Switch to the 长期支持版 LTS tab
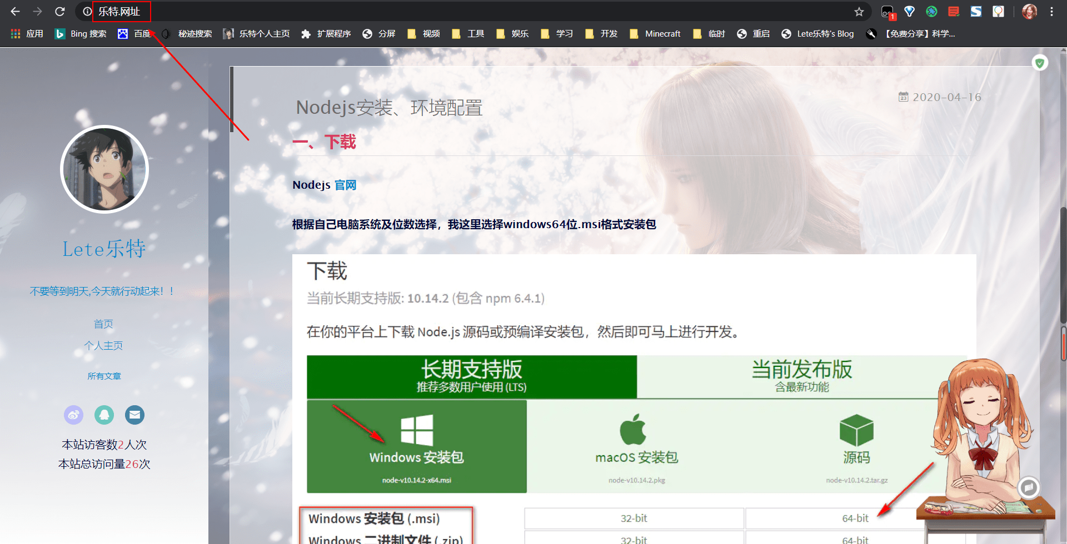 tap(471, 376)
